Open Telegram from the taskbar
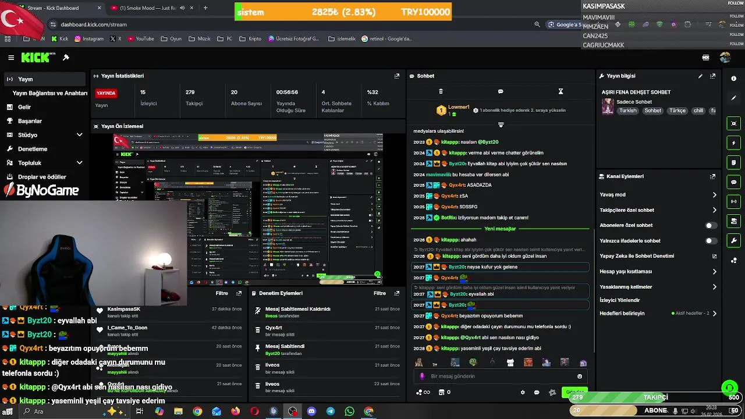 [x=330, y=411]
